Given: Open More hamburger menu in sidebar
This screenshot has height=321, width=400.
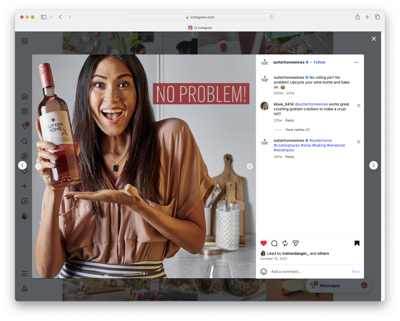Looking at the screenshot, I should (x=25, y=273).
